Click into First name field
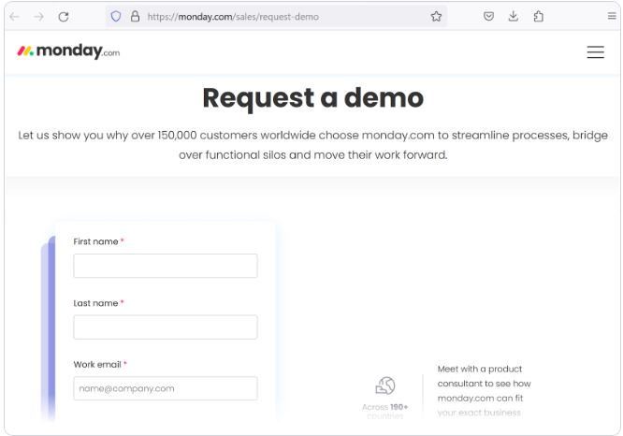 point(166,266)
